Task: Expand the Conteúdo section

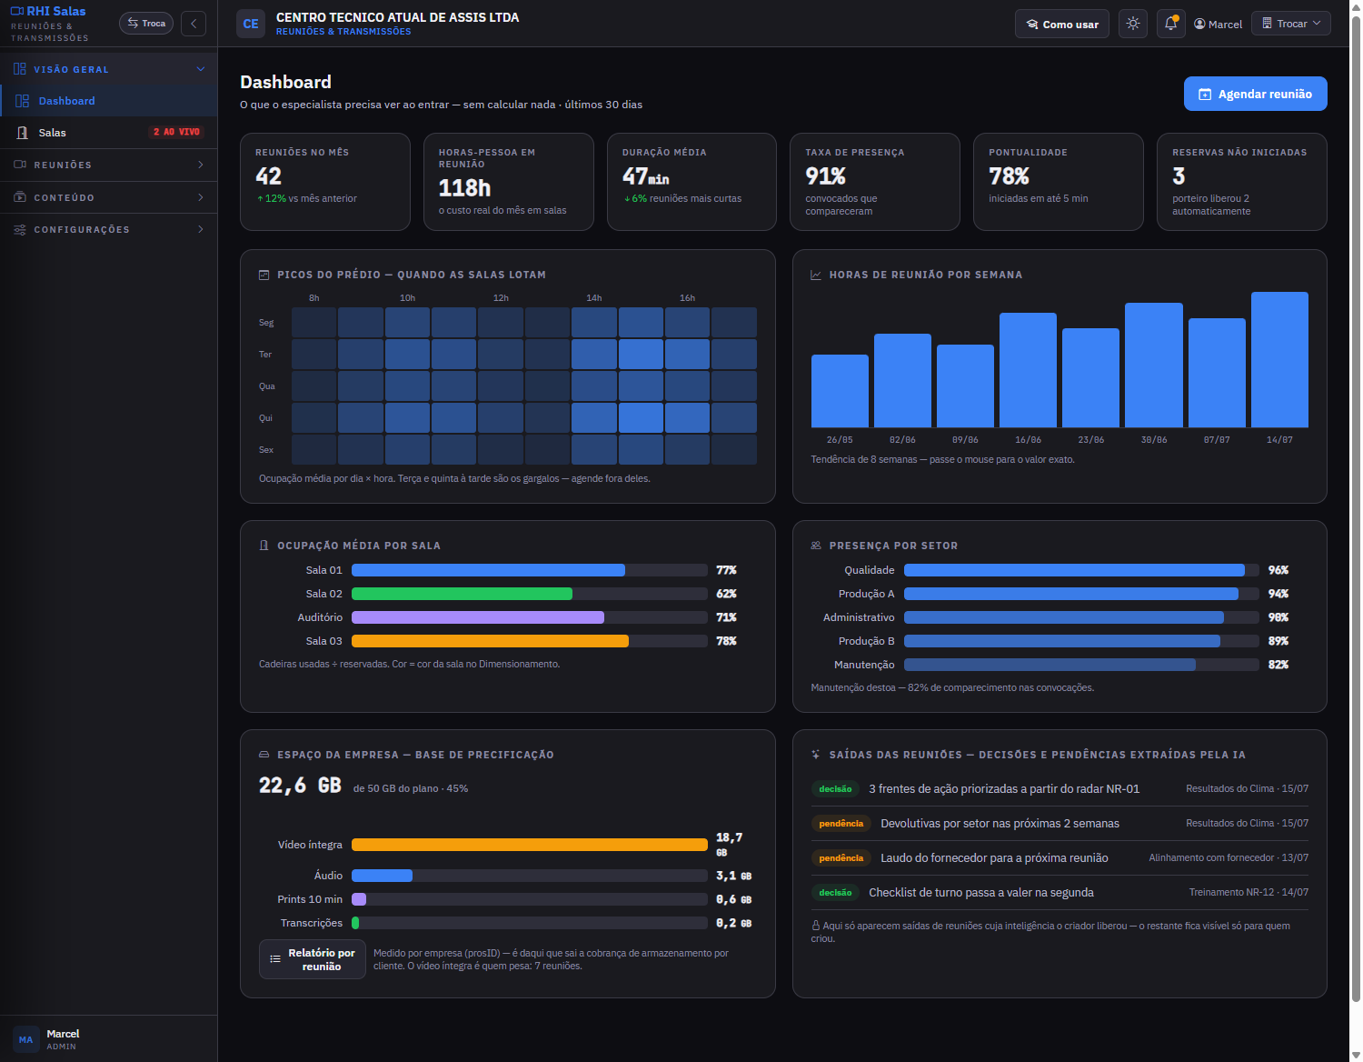Action: 109,197
